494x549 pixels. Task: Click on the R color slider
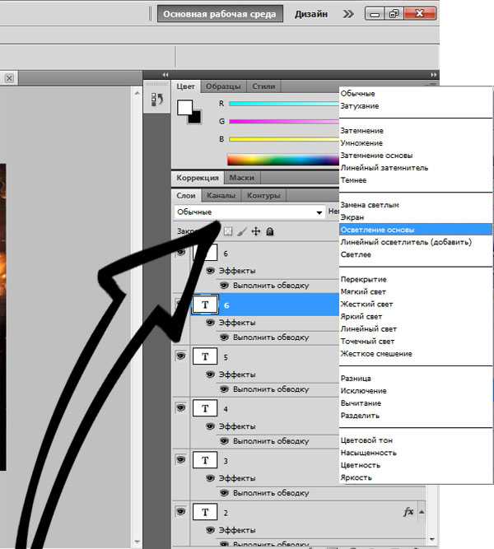(284, 104)
